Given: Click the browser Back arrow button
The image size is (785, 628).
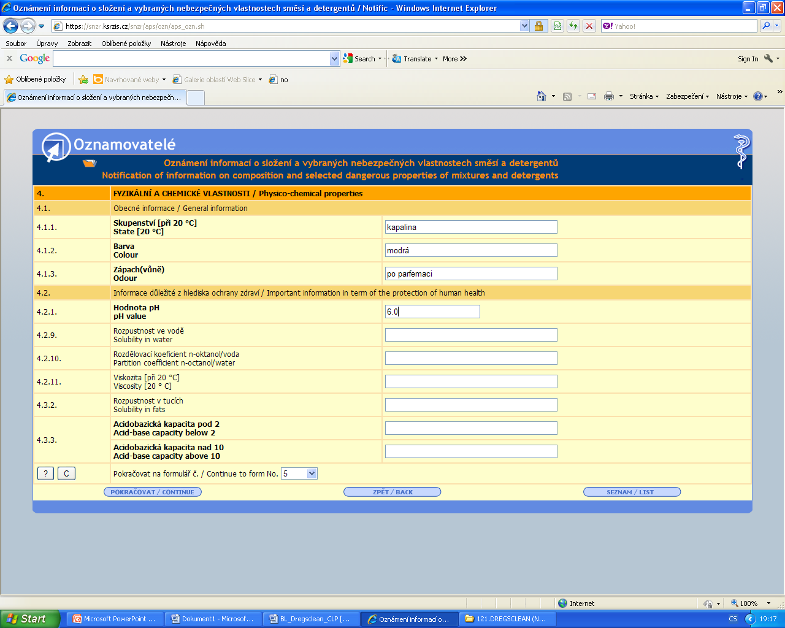Looking at the screenshot, I should tap(10, 26).
